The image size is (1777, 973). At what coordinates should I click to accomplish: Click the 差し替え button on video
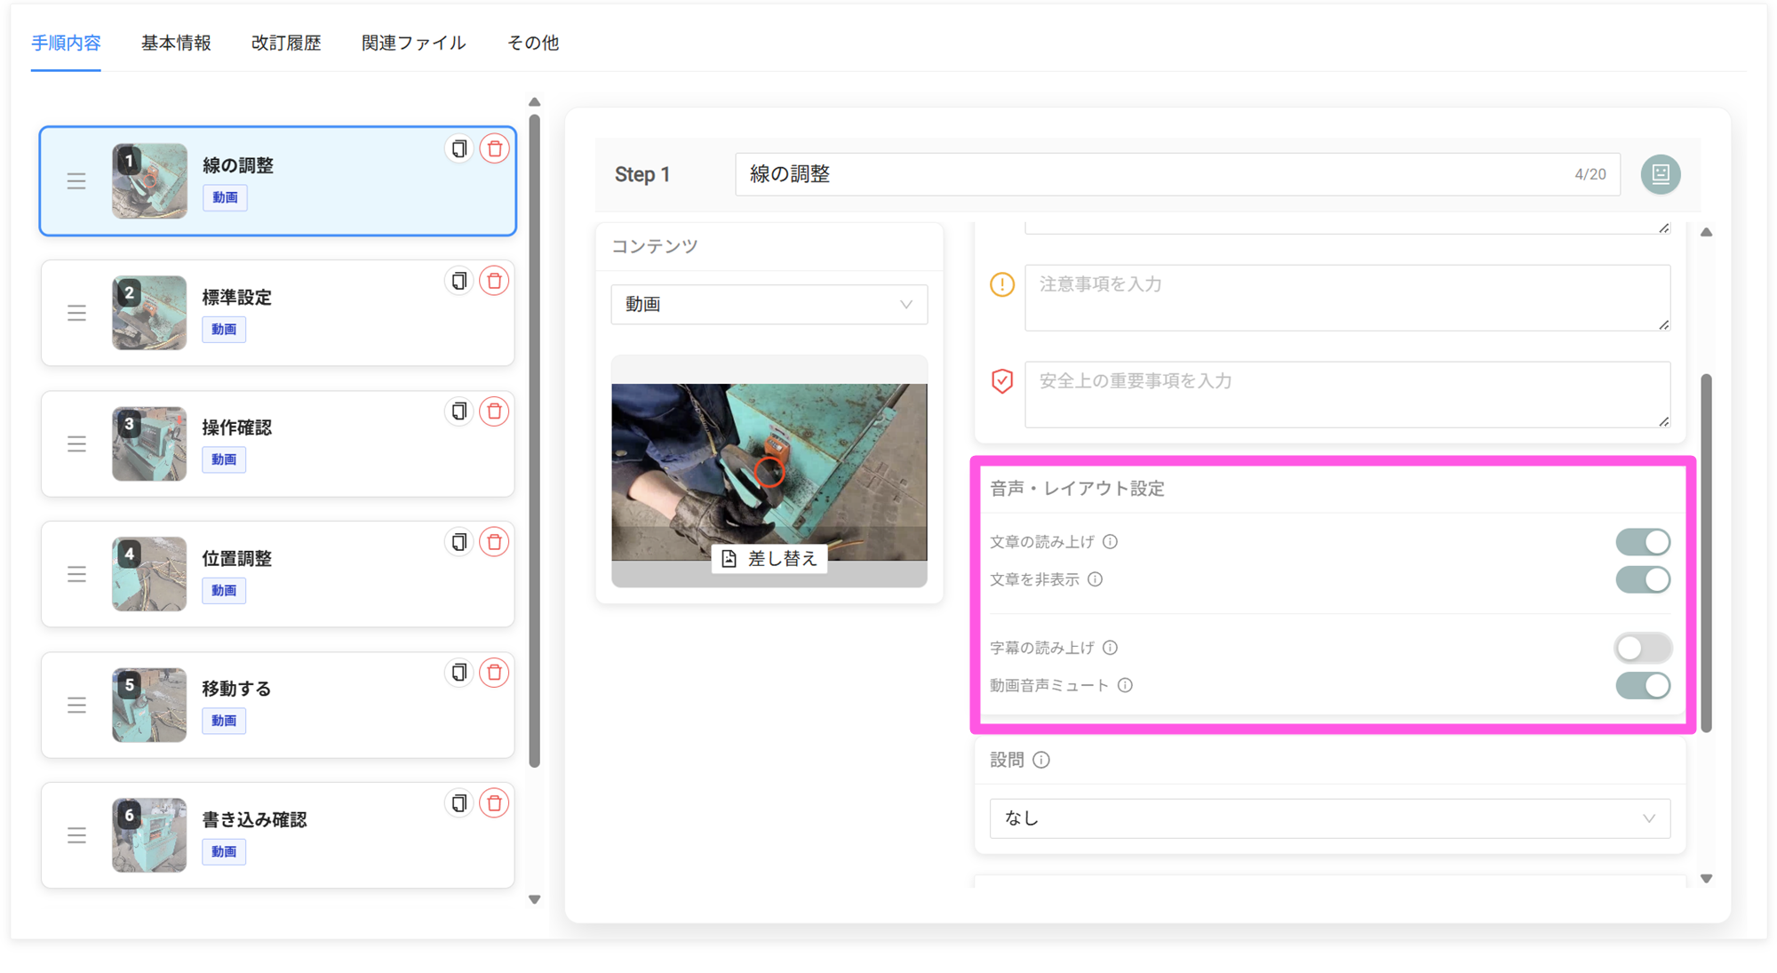[769, 558]
